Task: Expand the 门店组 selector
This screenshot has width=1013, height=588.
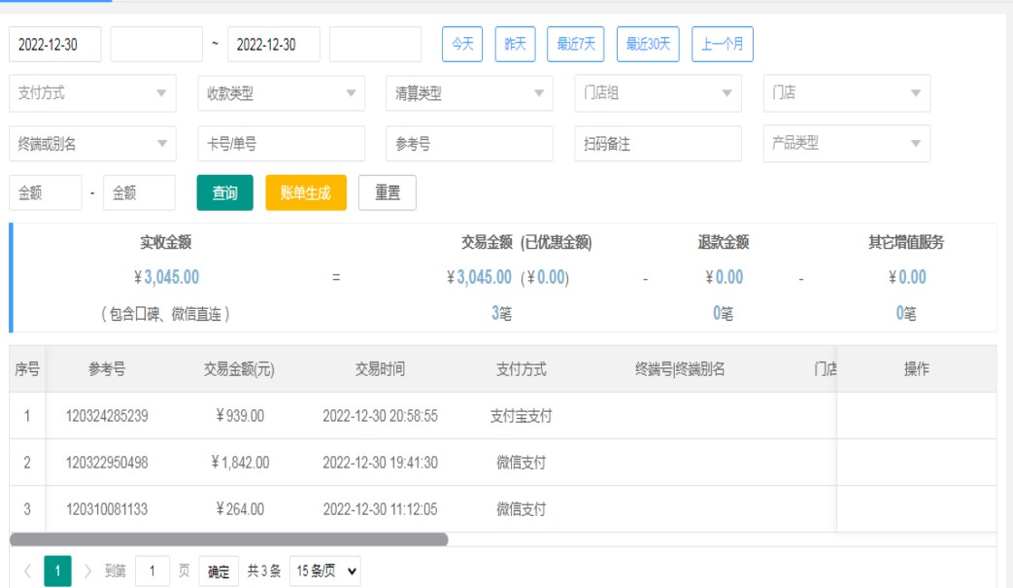Action: pyautogui.click(x=658, y=93)
